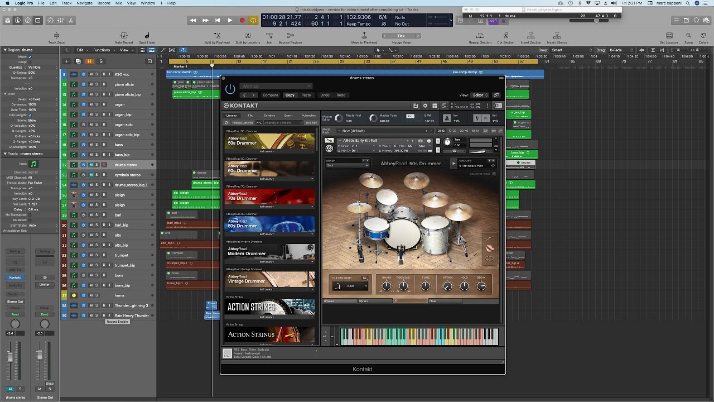Screen dimensions: 714x402
Task: Open the Editors scissors button
Action: [x=71, y=20]
